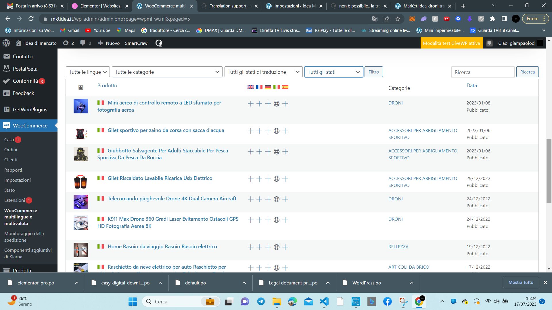552x310 pixels.
Task: Open WordPress logo menu in admin bar
Action: [x=6, y=43]
